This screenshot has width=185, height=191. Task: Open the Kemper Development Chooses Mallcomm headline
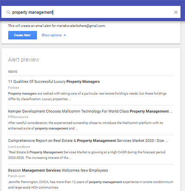click(90, 111)
